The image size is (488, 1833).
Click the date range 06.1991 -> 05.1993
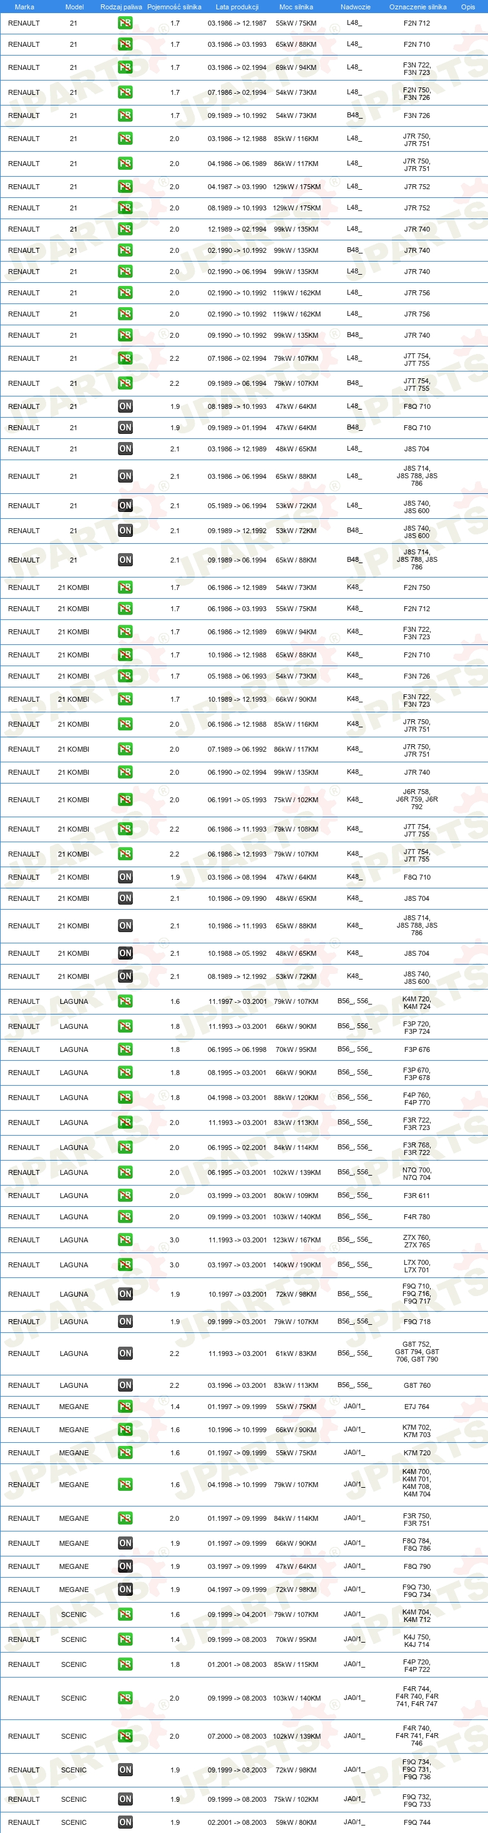pos(237,800)
